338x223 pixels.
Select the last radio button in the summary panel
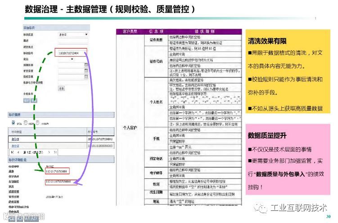click(37, 123)
